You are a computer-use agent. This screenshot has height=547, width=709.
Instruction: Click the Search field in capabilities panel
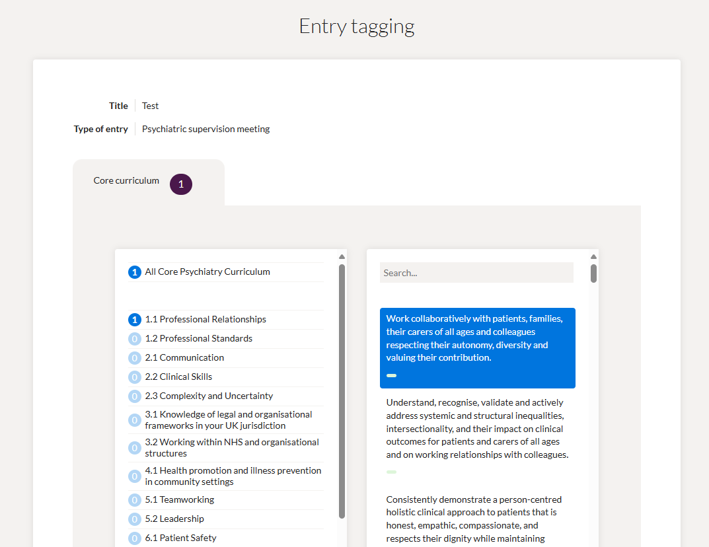click(x=476, y=273)
